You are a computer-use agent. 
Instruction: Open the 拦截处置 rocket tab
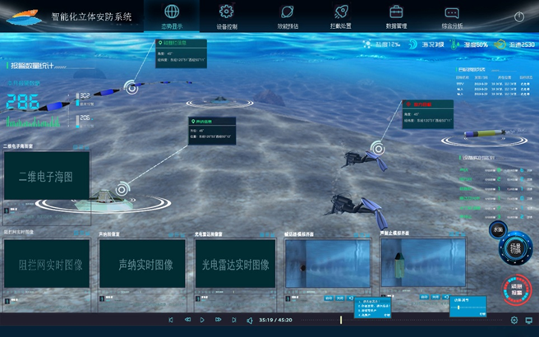341,16
